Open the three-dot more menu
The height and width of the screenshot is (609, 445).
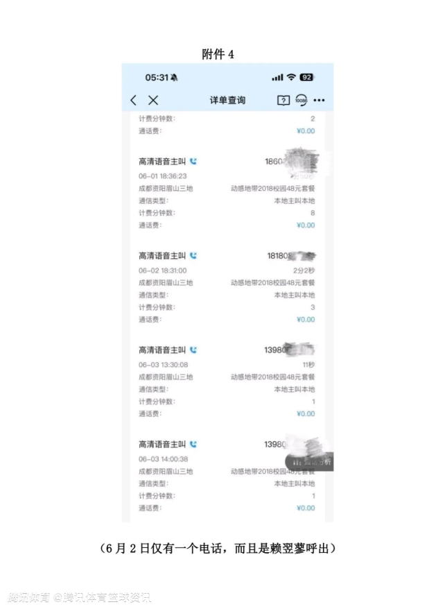pos(320,100)
